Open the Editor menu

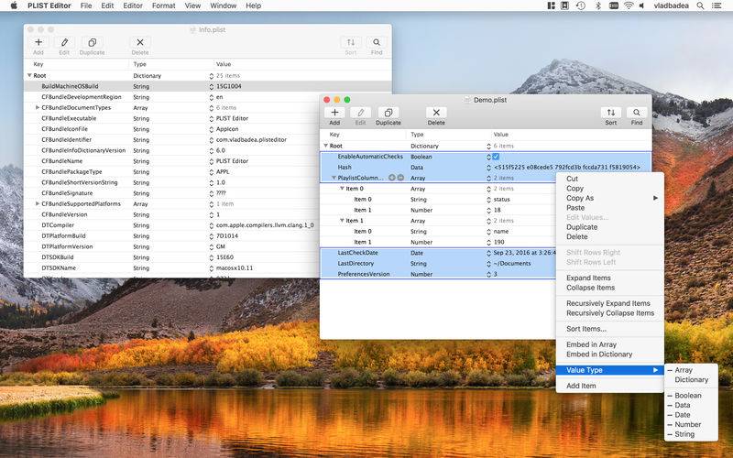(133, 5)
